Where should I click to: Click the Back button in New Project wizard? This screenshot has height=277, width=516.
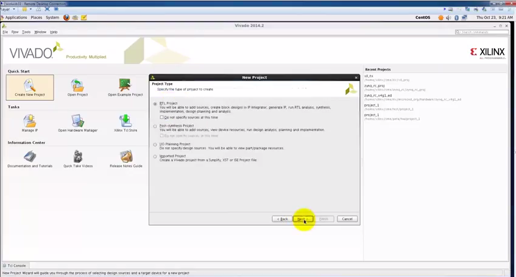point(282,219)
